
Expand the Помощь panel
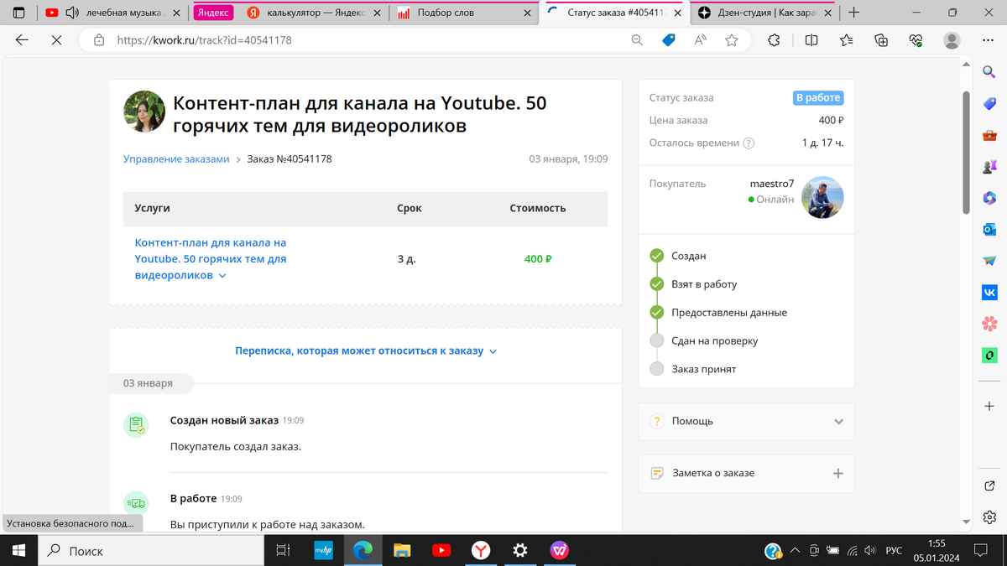click(747, 421)
